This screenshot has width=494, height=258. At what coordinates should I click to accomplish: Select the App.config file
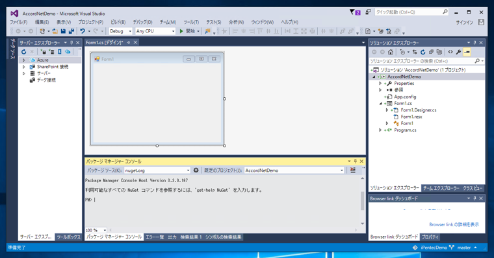(405, 97)
